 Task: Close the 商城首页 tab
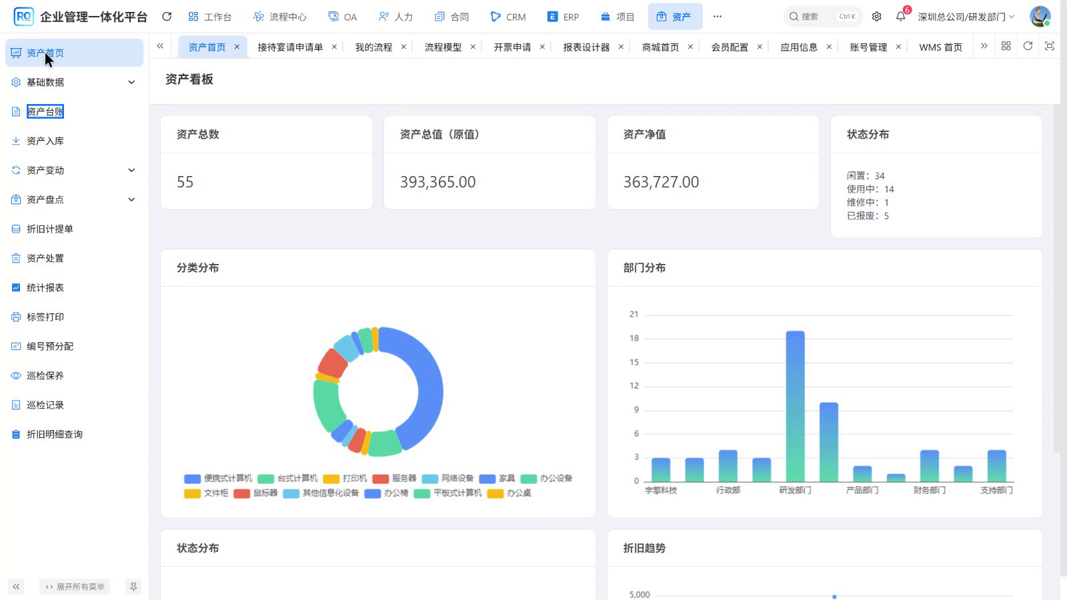tap(690, 47)
